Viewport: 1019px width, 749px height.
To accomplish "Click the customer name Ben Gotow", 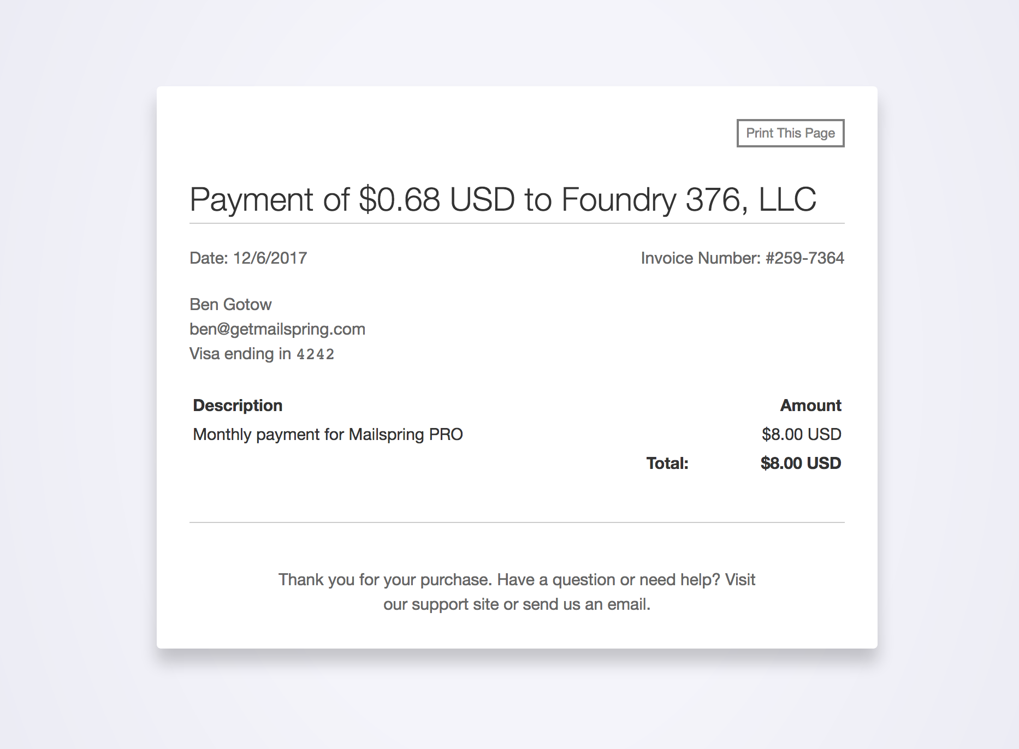I will pyautogui.click(x=230, y=305).
